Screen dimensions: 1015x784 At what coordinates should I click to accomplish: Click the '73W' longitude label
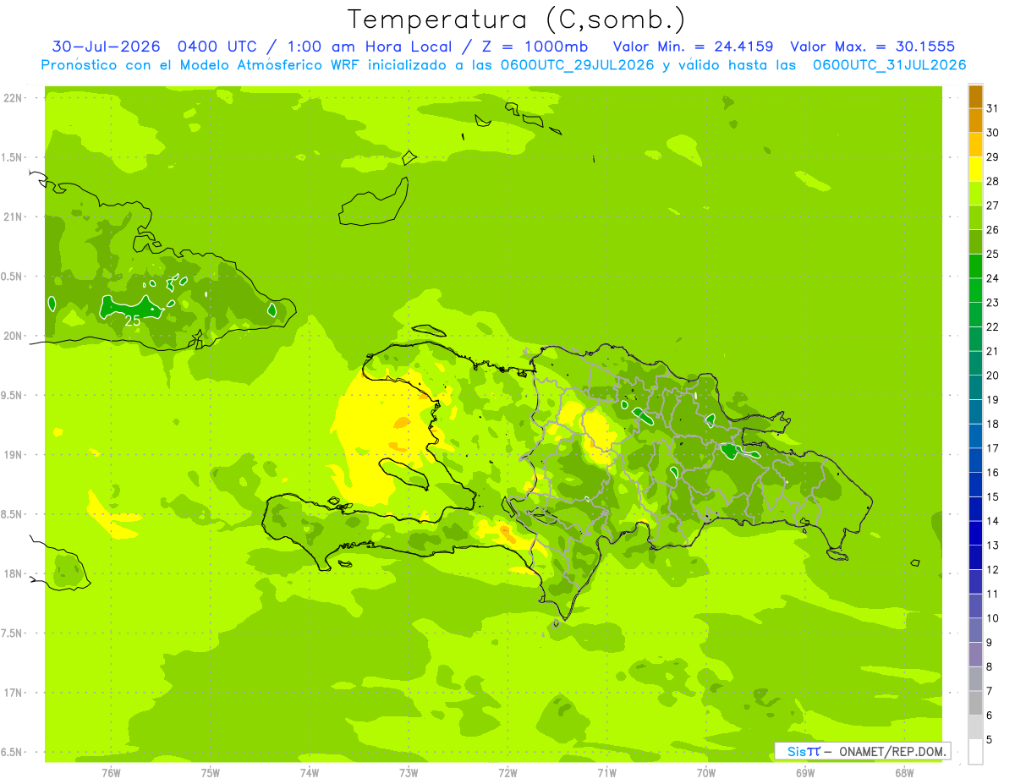click(409, 772)
